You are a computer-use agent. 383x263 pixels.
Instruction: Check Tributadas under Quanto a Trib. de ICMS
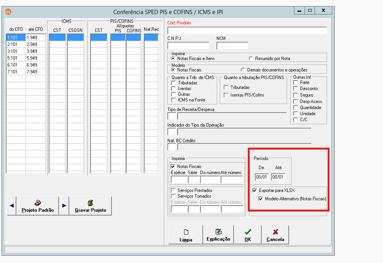tap(173, 83)
